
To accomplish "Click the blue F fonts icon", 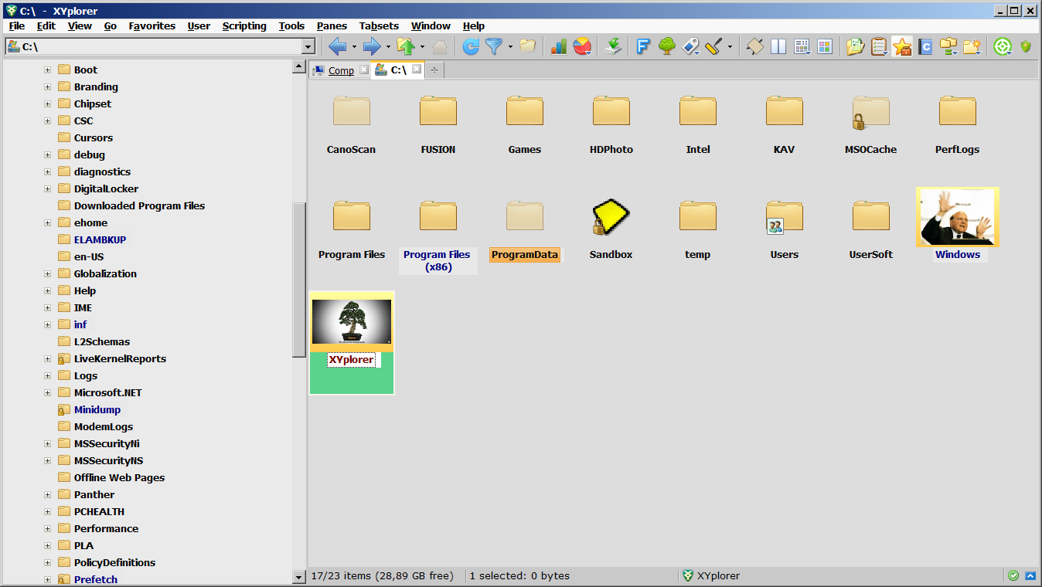I will pos(642,46).
